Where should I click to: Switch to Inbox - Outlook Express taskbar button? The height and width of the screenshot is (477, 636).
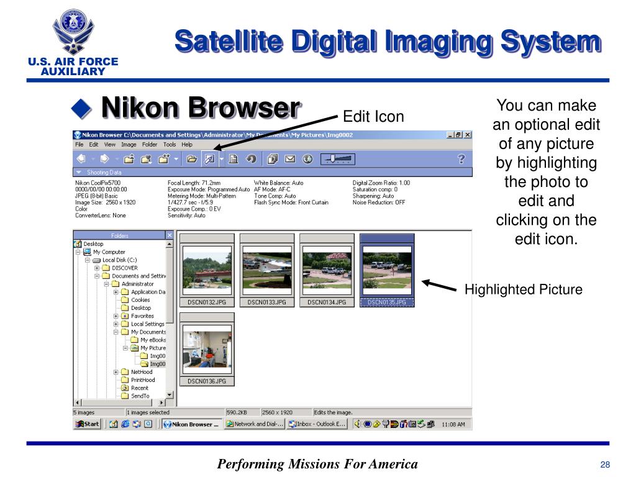pyautogui.click(x=317, y=424)
